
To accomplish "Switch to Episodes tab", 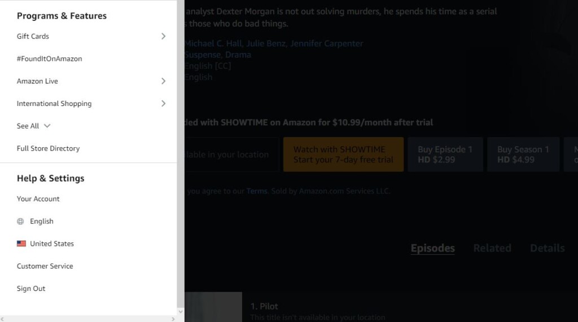I will [433, 248].
